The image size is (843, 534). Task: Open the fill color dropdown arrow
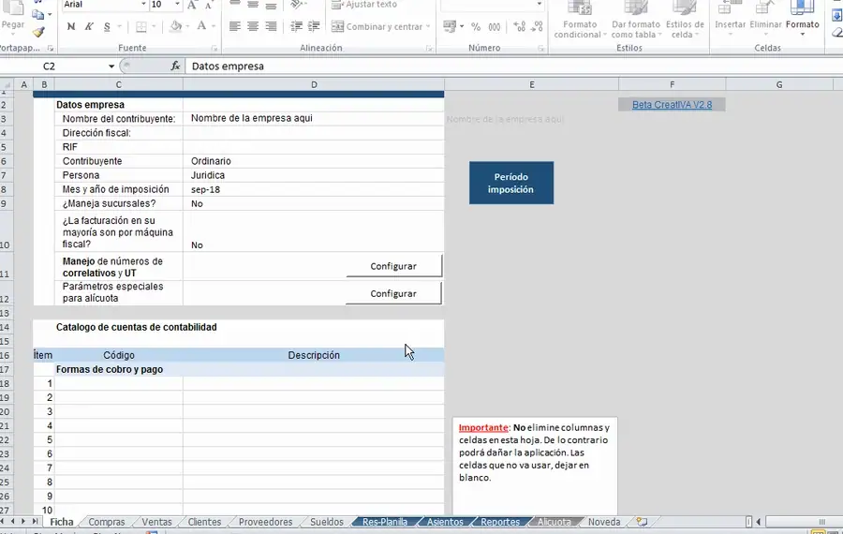[187, 26]
